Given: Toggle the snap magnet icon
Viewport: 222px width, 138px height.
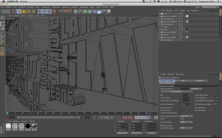Looking at the screenshot, I should (2, 54).
